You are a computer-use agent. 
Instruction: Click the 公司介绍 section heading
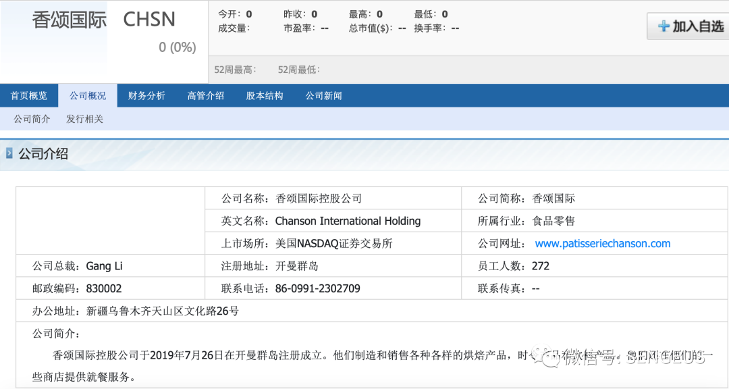pos(43,153)
